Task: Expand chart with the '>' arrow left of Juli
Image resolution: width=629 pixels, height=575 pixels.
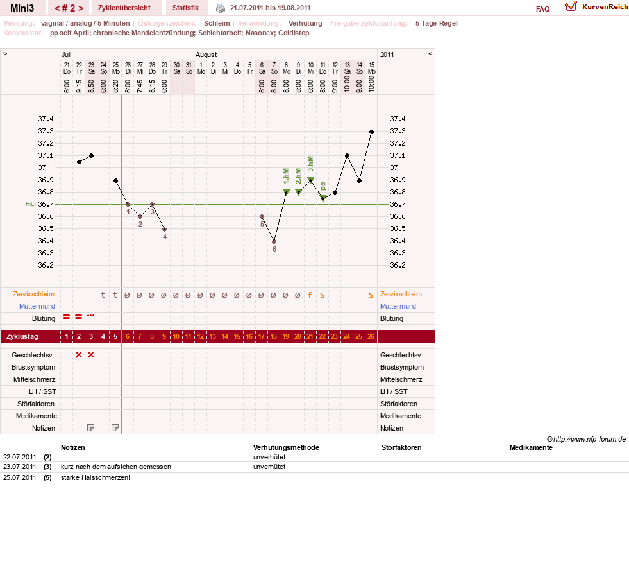Action: (x=5, y=53)
